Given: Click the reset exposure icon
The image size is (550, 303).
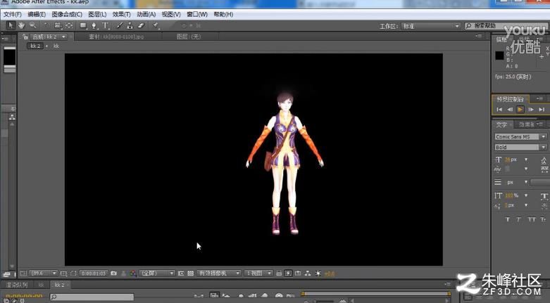Looking at the screenshot, I should 318,273.
